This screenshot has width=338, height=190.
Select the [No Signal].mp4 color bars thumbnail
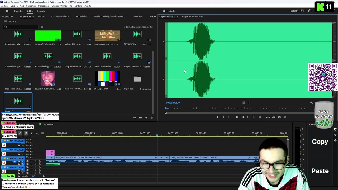(107, 79)
